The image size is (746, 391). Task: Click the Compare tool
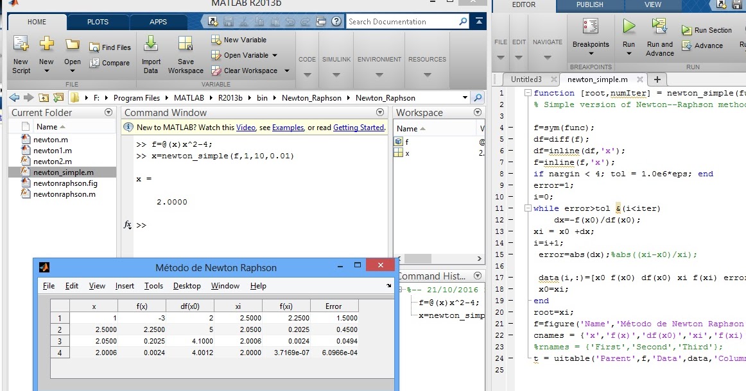coord(110,63)
